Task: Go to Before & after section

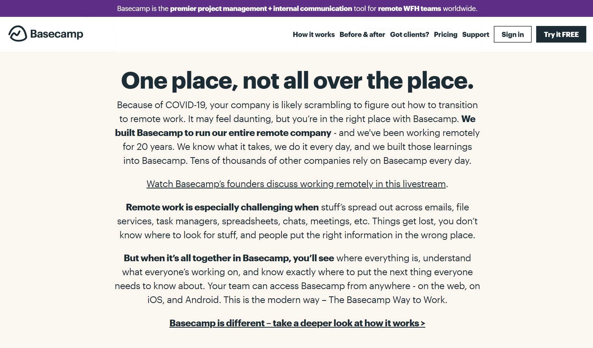Action: coord(362,35)
